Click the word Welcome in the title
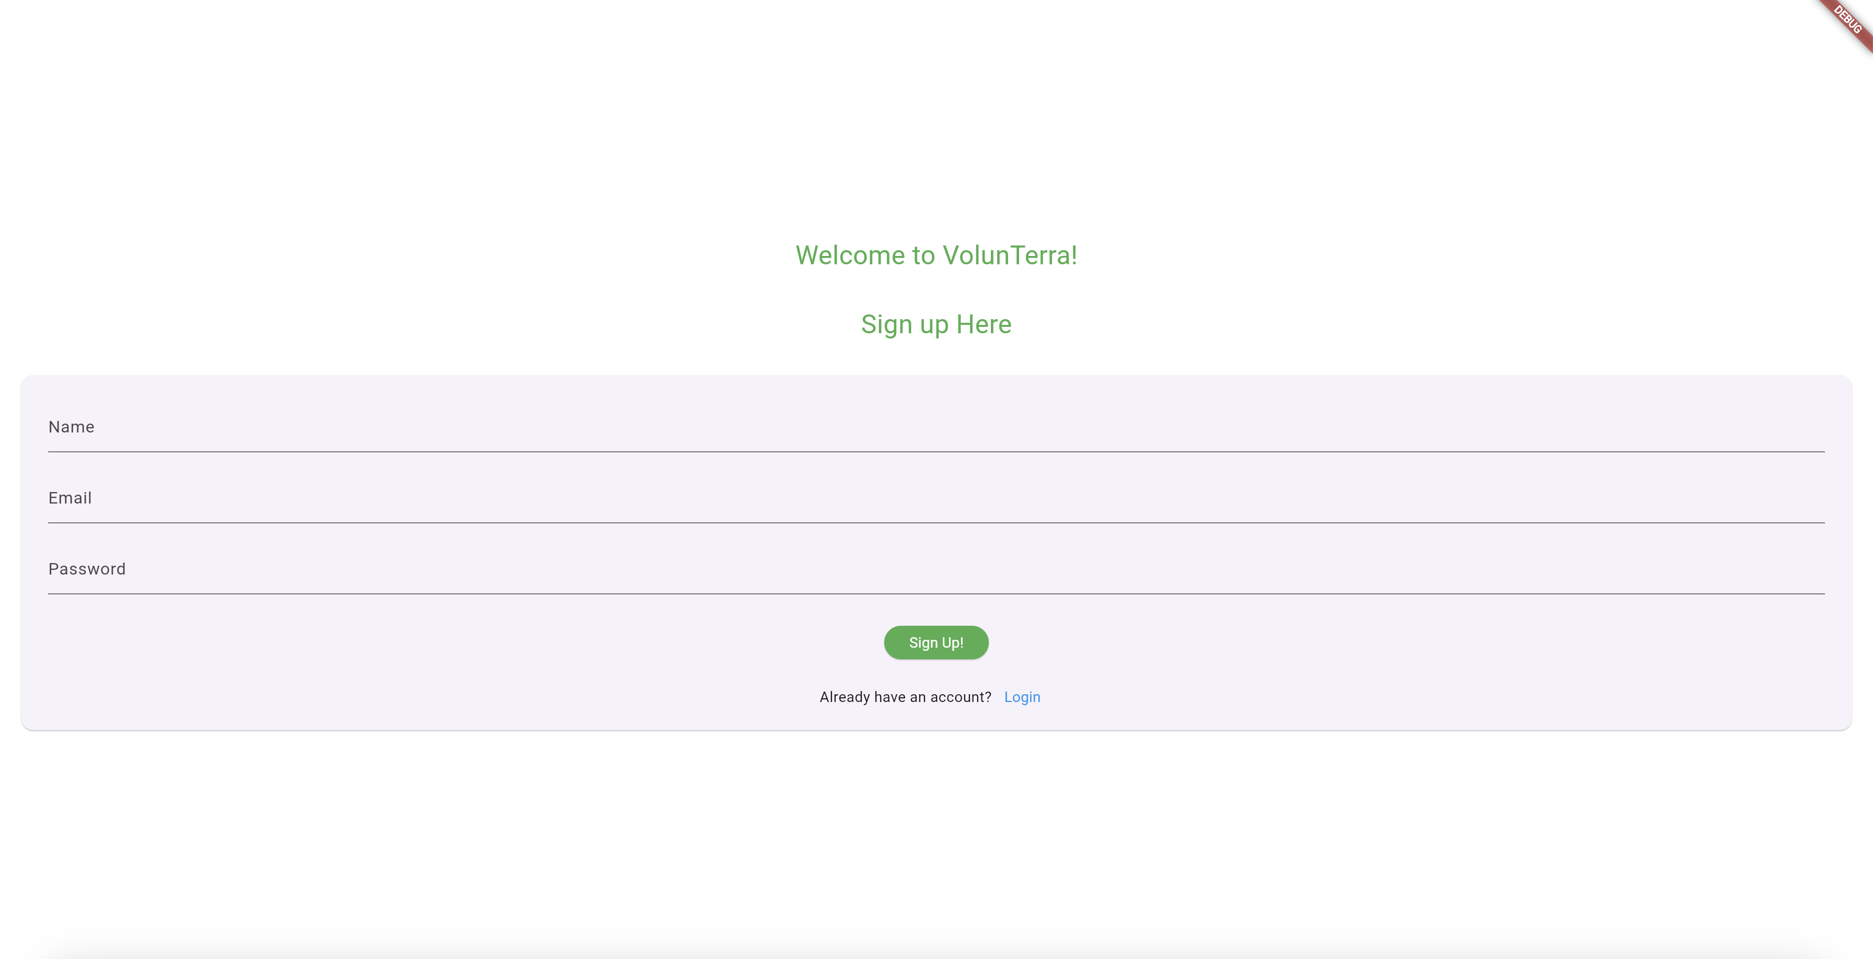1873x959 pixels. point(850,256)
